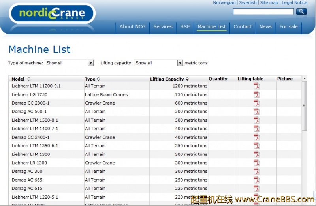Viewport: 316px width, 206px height.
Task: Open the PDF lifting table for Demag AC 500-1
Action: click(x=256, y=112)
